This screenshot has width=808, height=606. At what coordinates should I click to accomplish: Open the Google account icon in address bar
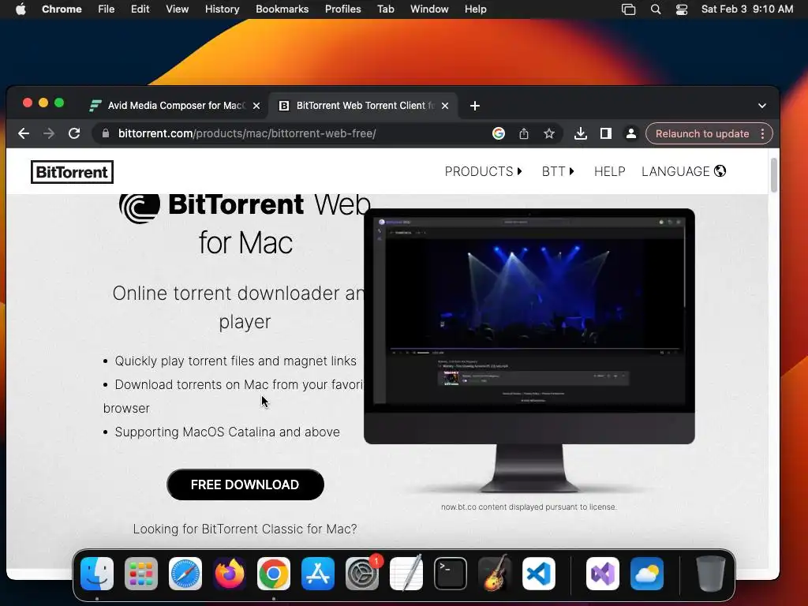(x=499, y=133)
